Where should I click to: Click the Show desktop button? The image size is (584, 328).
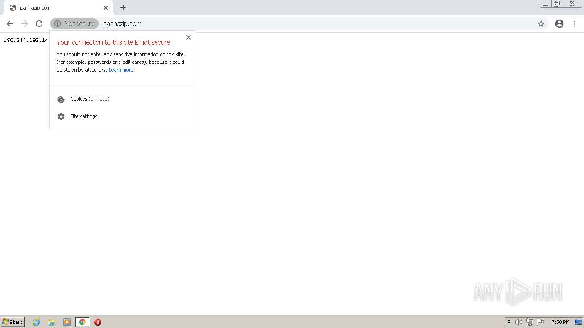(x=579, y=322)
